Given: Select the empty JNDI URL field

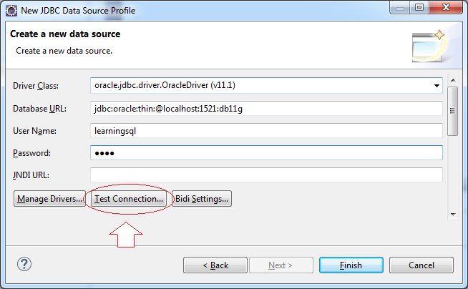Looking at the screenshot, I should (266, 175).
